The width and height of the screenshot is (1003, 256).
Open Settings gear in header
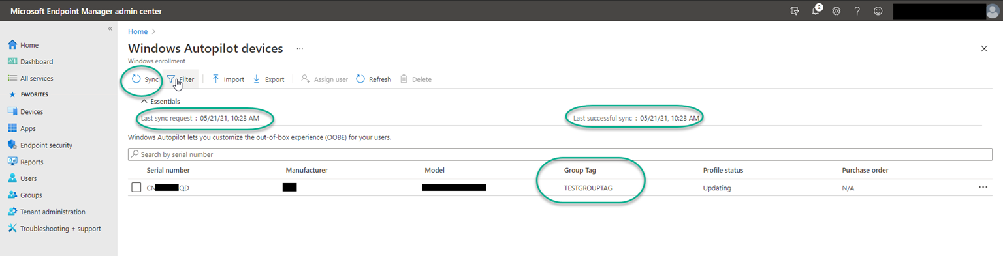coord(836,11)
